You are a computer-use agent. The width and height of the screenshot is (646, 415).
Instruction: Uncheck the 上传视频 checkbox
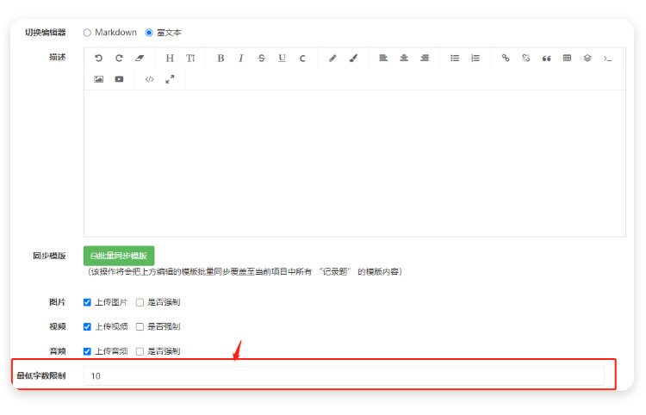click(87, 327)
